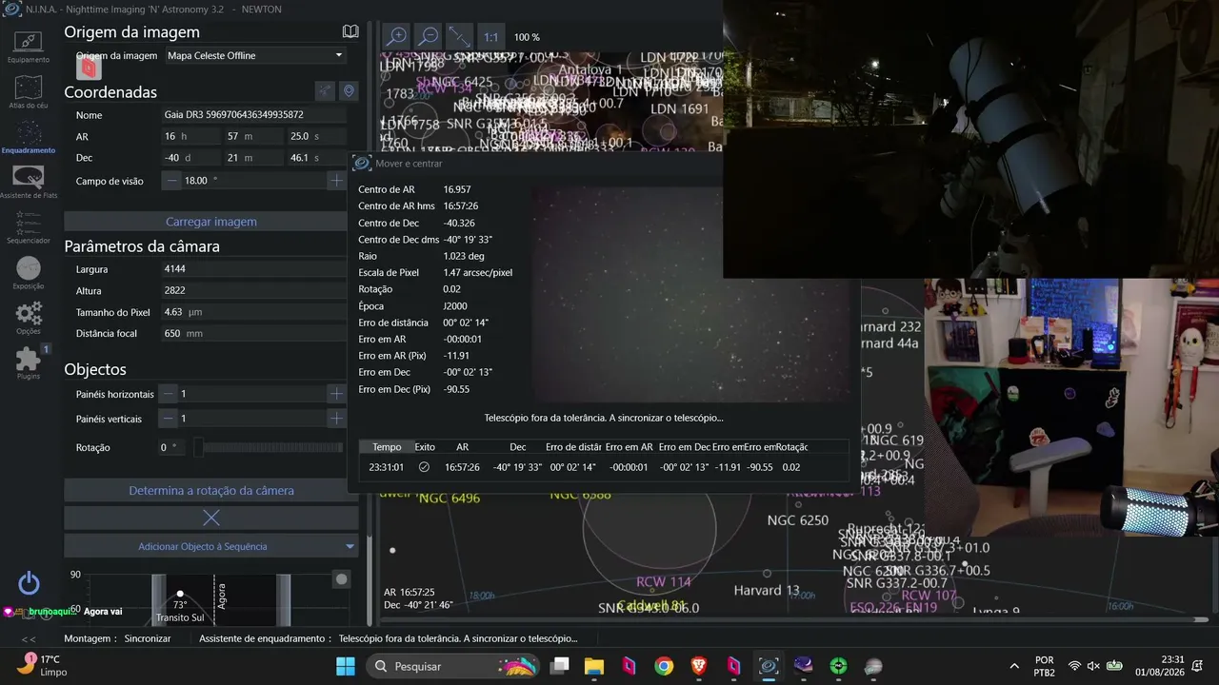
Task: Open the network and volume tray icons
Action: (x=1093, y=666)
